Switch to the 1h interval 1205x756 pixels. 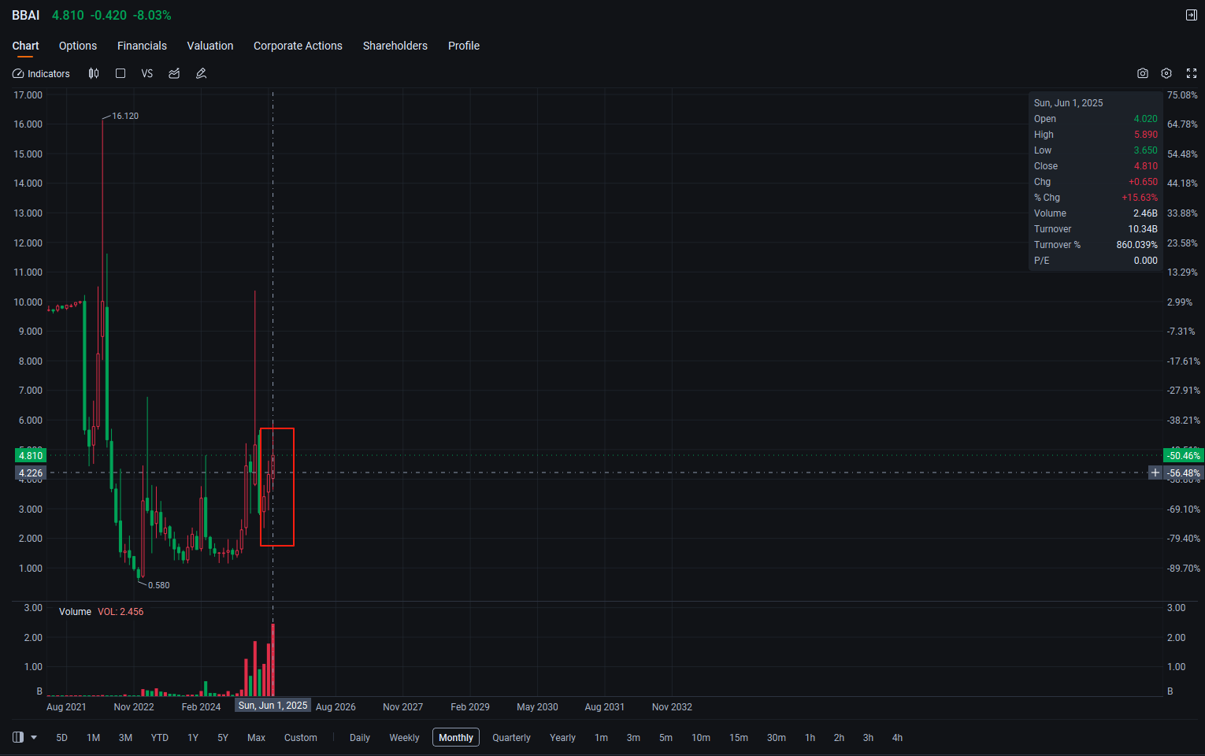(x=810, y=738)
